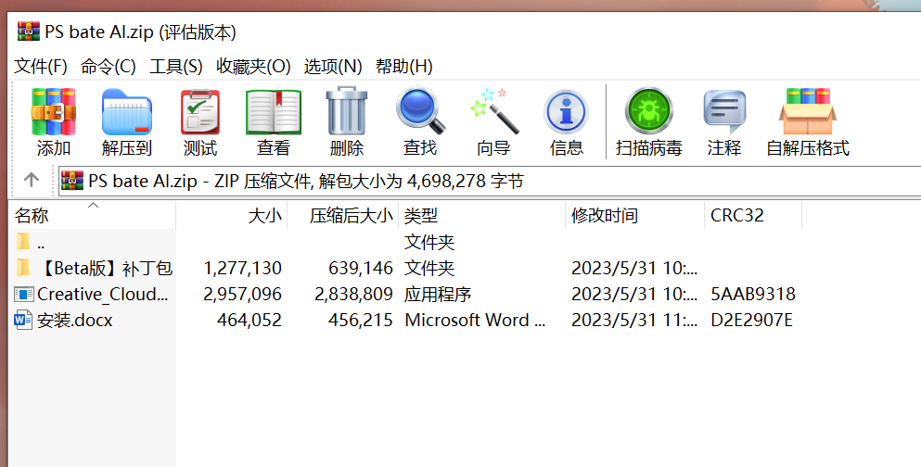This screenshot has width=921, height=467.
Task: Click the 添加 (Add) toolbar icon
Action: click(54, 112)
